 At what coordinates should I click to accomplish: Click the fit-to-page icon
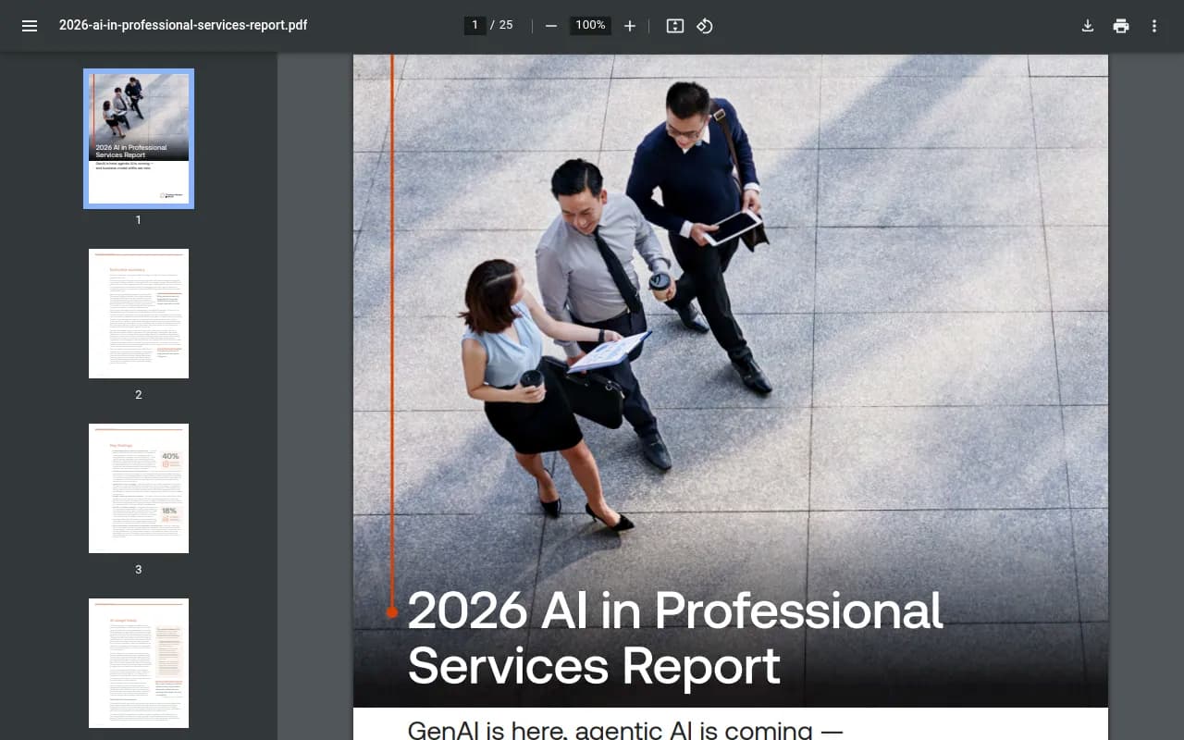[x=674, y=25]
